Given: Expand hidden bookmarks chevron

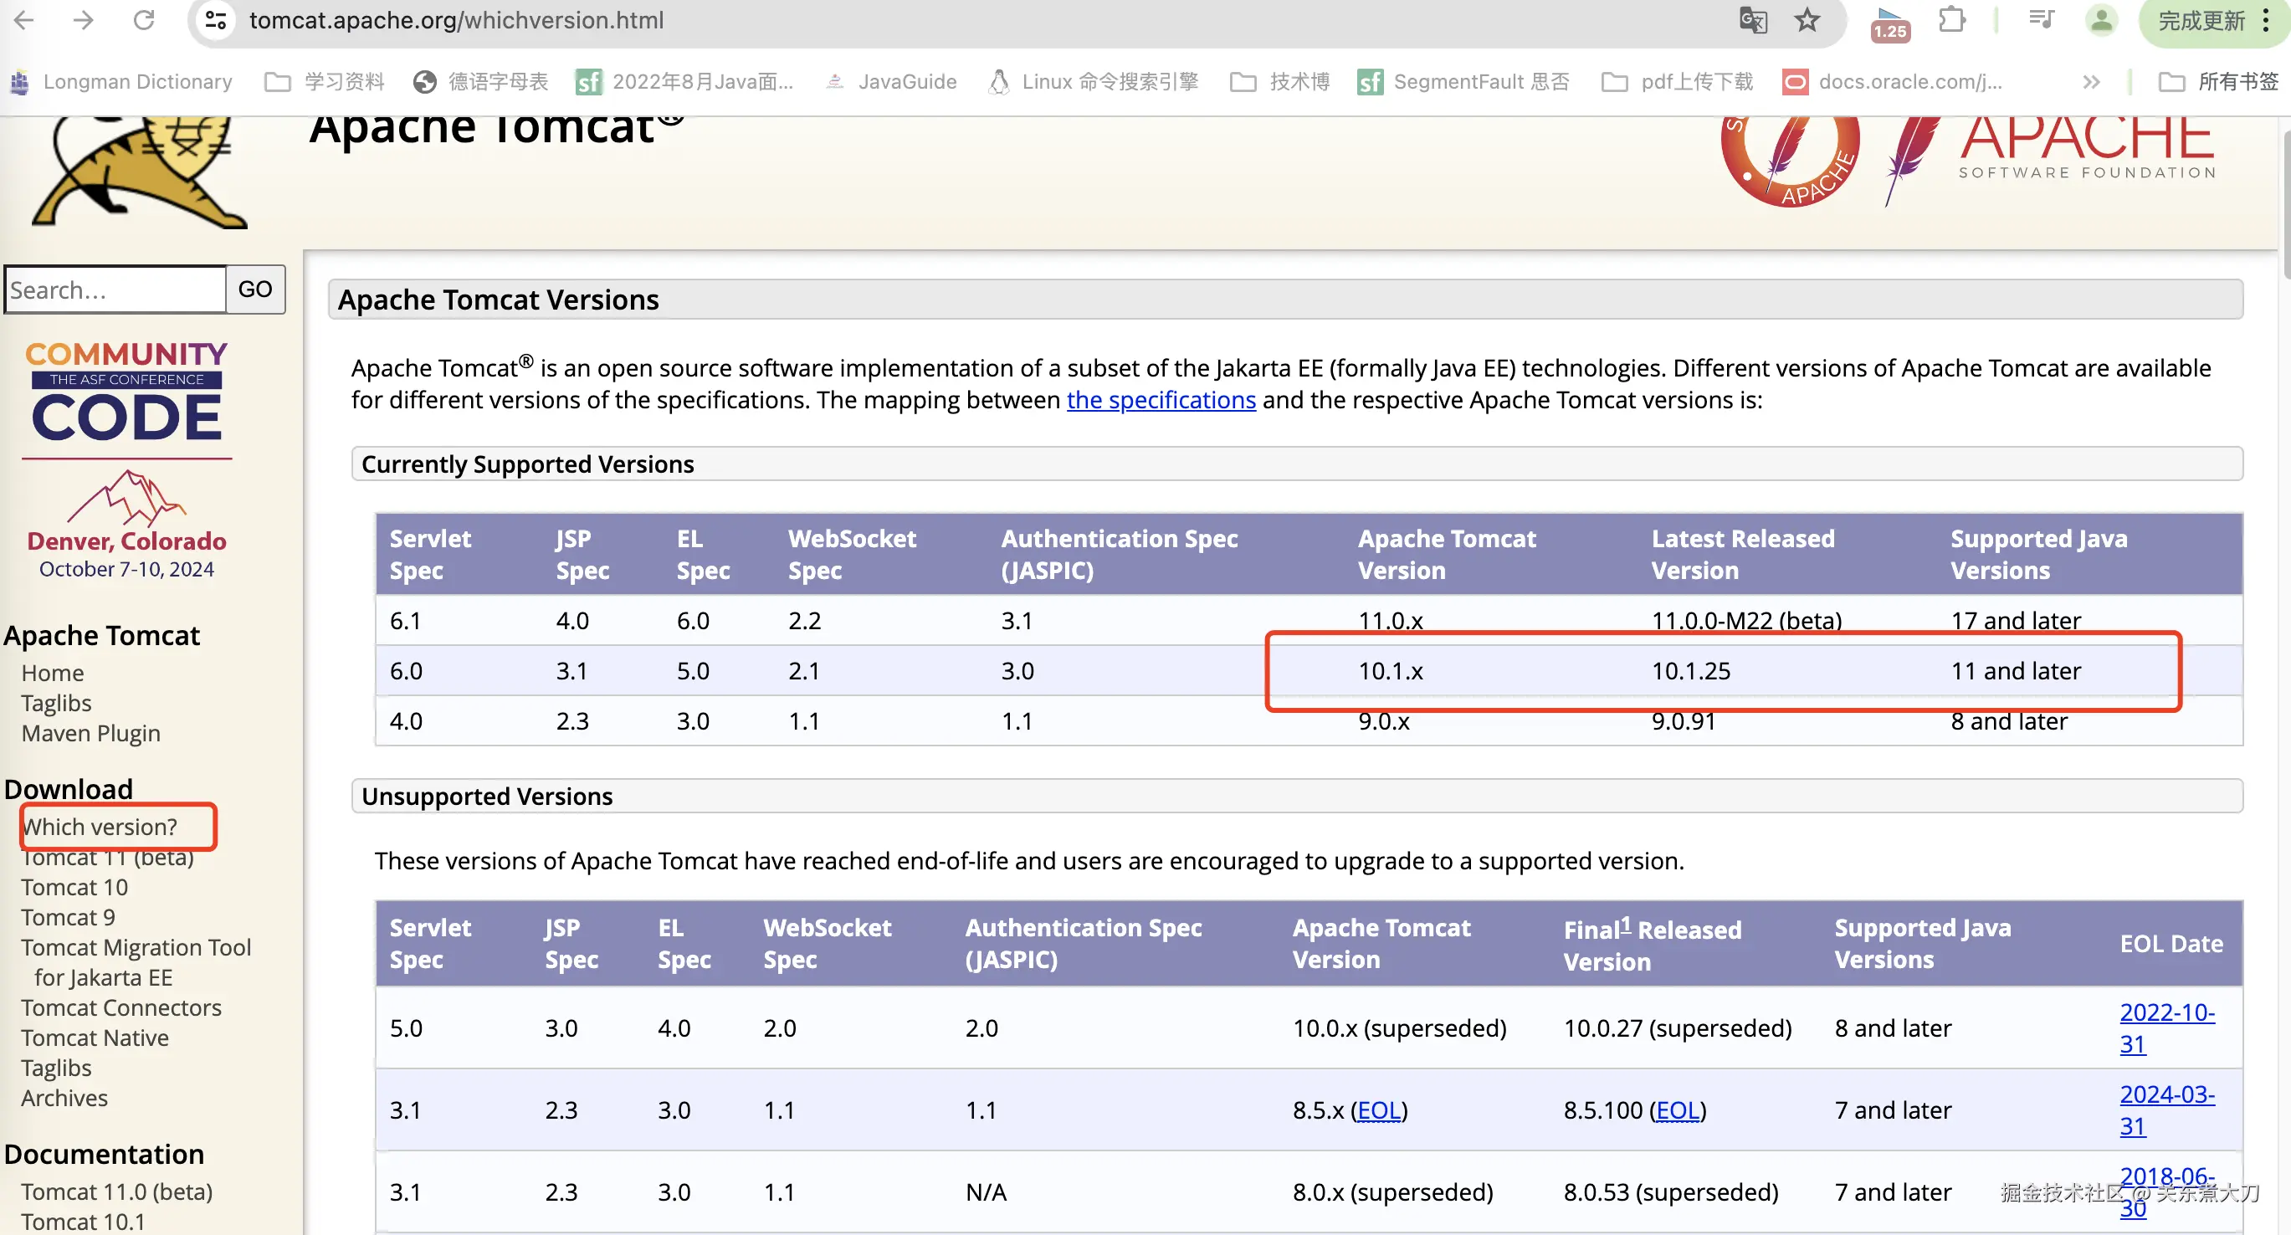Looking at the screenshot, I should pyautogui.click(x=2091, y=82).
